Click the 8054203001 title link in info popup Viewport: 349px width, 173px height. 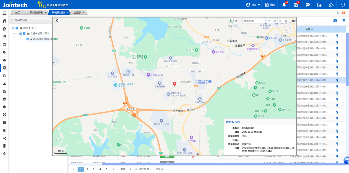point(233,122)
